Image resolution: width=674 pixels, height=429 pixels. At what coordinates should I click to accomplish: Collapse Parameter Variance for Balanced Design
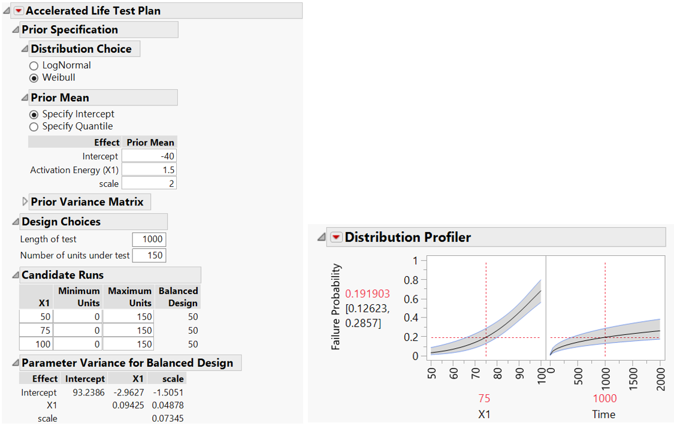[x=15, y=363]
